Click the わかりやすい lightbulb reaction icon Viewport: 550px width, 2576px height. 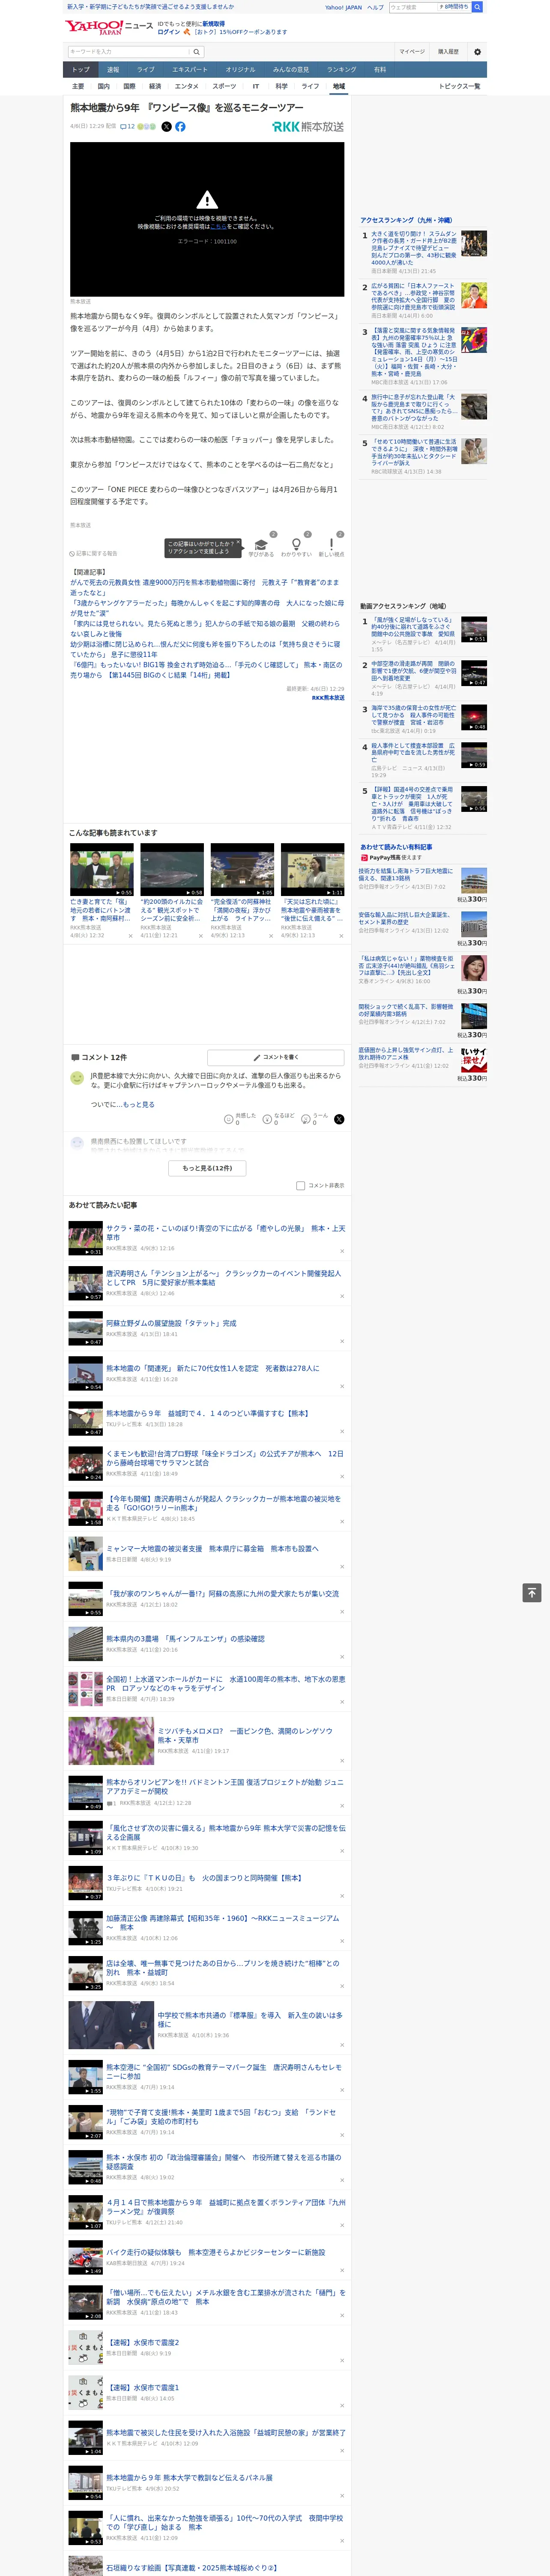pos(296,544)
